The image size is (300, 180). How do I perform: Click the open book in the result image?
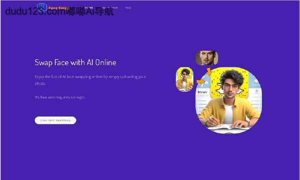(x=228, y=127)
